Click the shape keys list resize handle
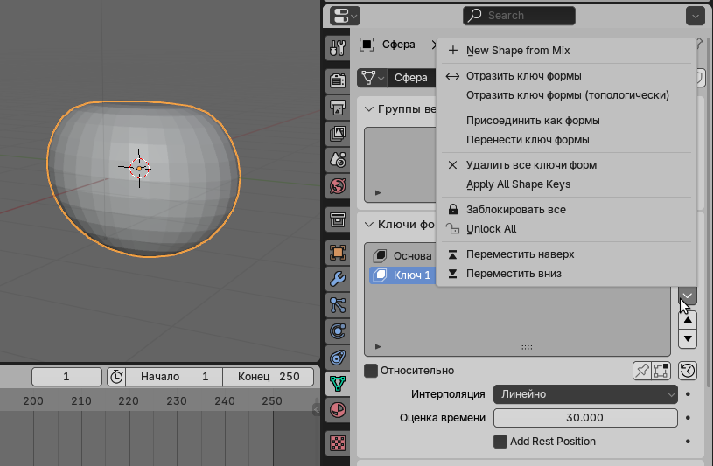 pyautogui.click(x=527, y=347)
